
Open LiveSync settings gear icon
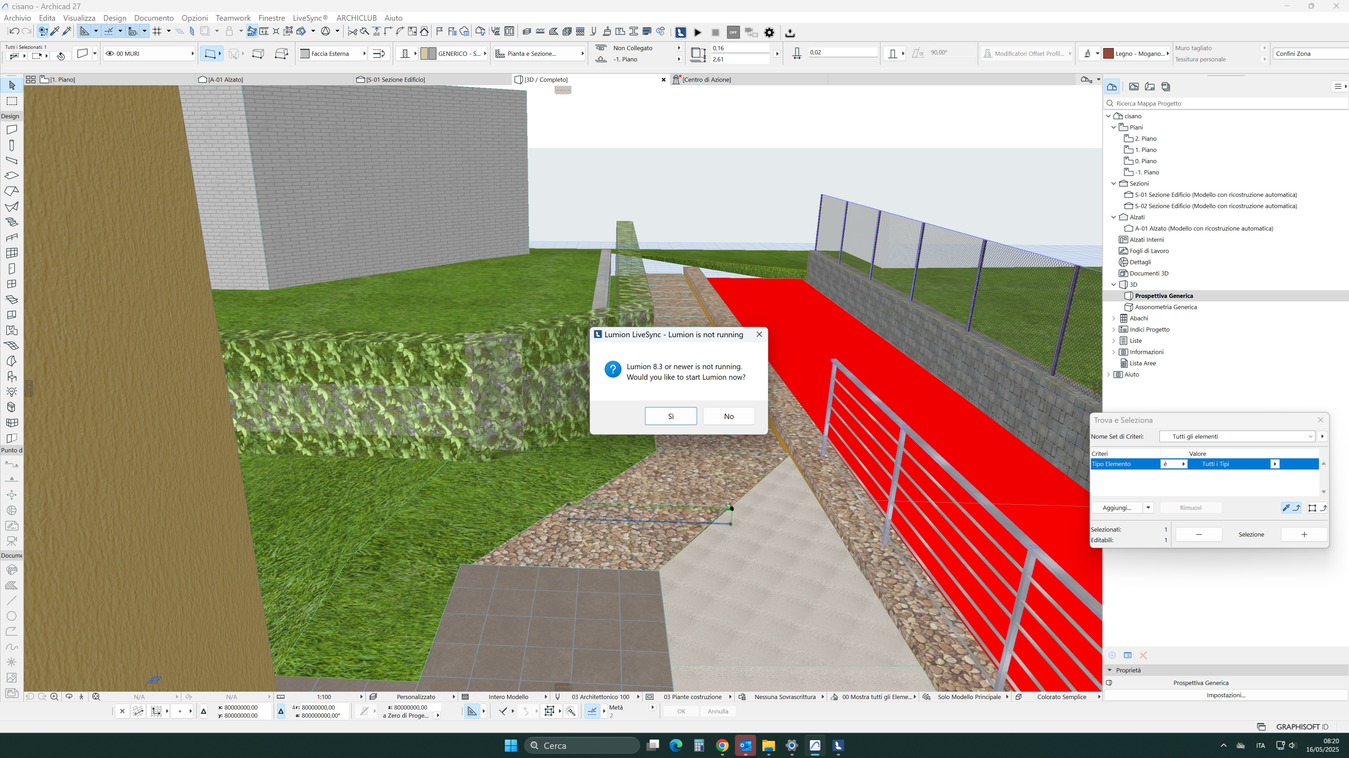(x=769, y=32)
